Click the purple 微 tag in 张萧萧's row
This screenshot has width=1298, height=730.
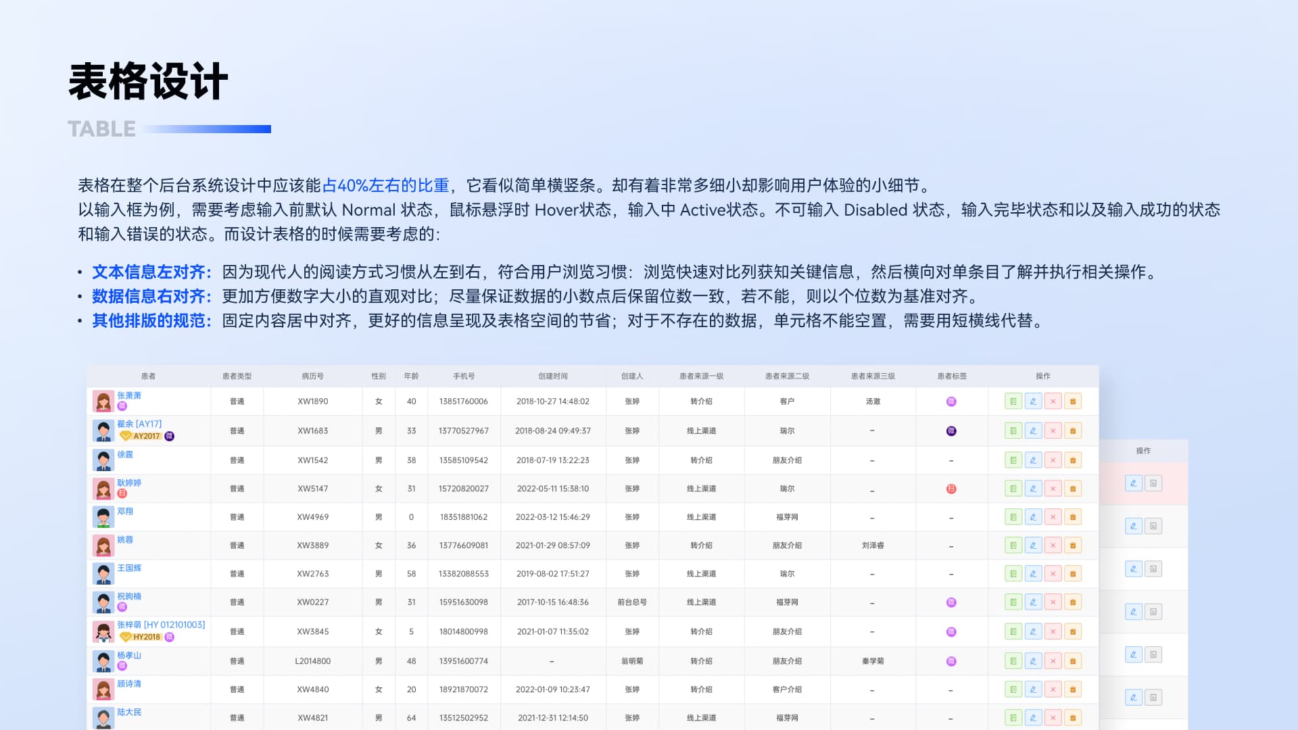coord(951,401)
